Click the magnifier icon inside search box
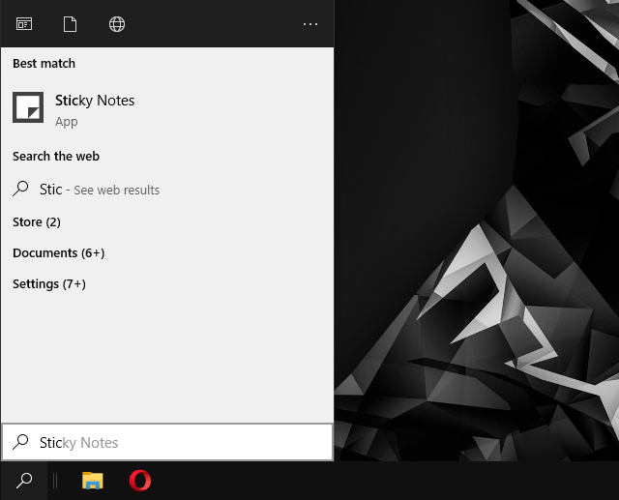The width and height of the screenshot is (619, 500). pos(20,442)
